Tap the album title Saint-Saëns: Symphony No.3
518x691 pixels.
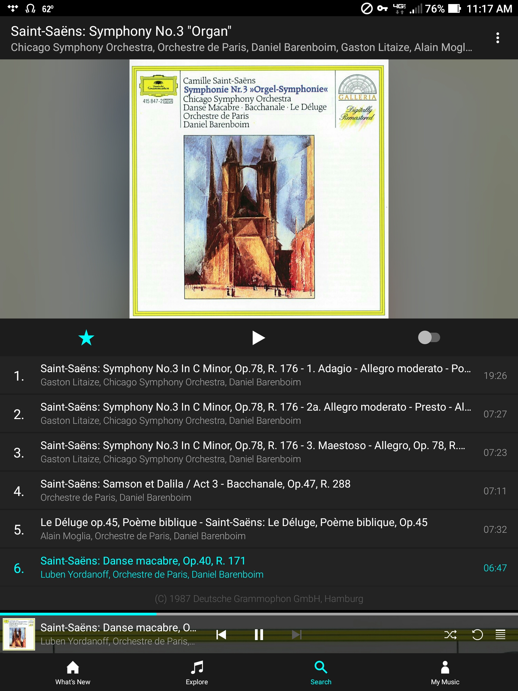click(121, 31)
